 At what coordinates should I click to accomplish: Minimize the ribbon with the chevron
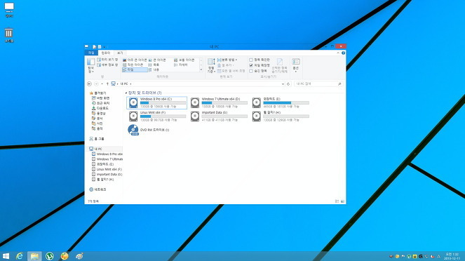click(338, 53)
